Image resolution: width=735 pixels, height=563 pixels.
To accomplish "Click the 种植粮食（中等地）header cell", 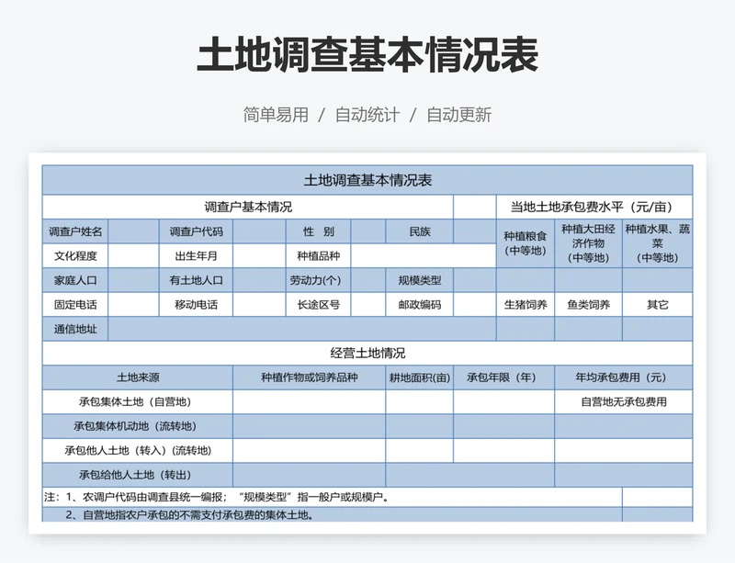I will 526,243.
